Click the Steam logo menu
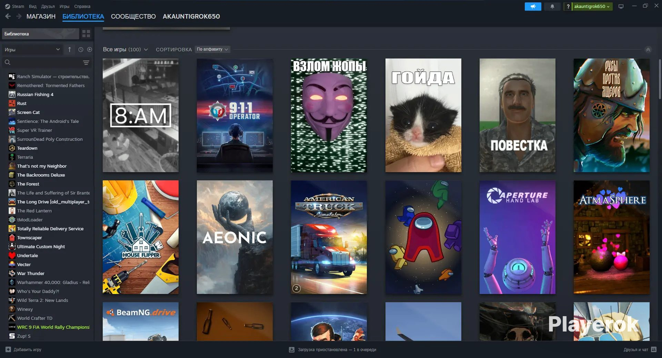Screen dimensions: 662x358 pyautogui.click(x=15, y=6)
